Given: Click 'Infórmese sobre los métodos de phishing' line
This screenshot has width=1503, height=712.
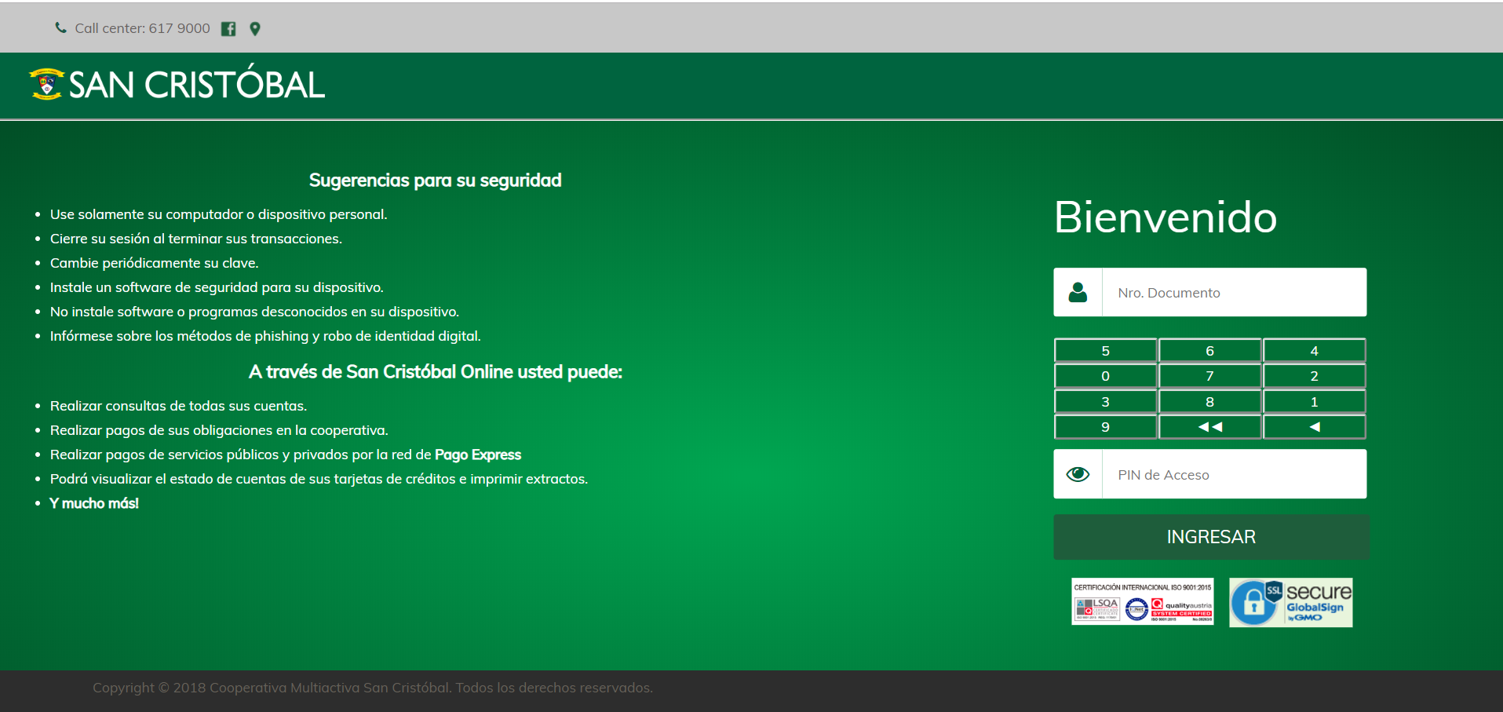Looking at the screenshot, I should (265, 336).
